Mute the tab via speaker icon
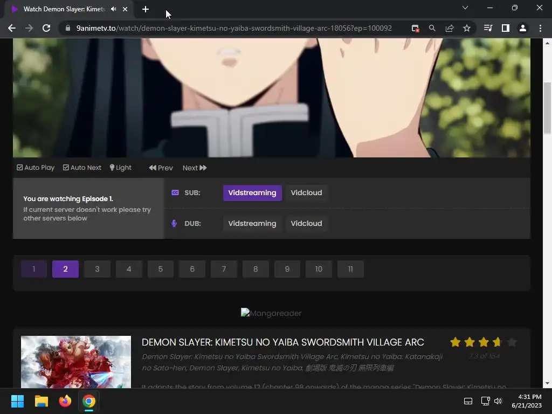 113,9
